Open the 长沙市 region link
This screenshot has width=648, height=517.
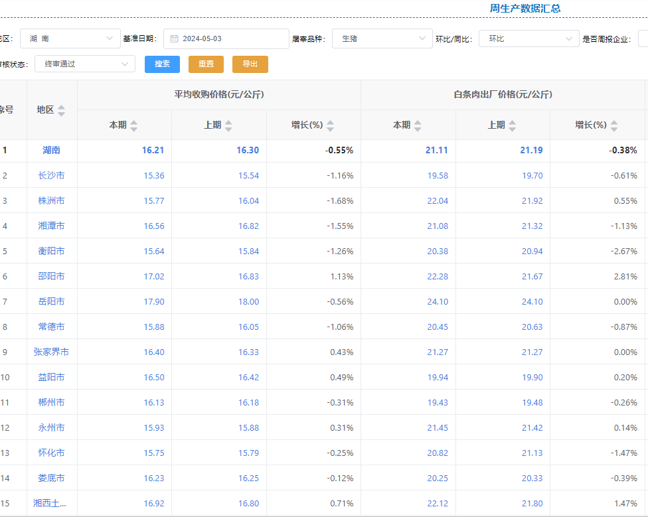pyautogui.click(x=51, y=176)
